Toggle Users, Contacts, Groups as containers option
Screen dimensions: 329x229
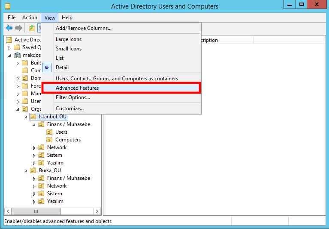[x=121, y=79]
